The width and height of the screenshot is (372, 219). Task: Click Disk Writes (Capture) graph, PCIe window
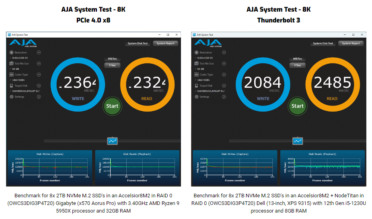[x=50, y=167]
